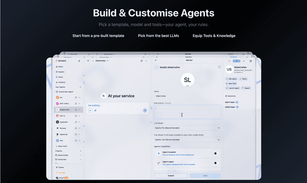This screenshot has height=183, width=307.
Task: Click the round icon right of Modify SlideCrafter
Action: (219, 67)
